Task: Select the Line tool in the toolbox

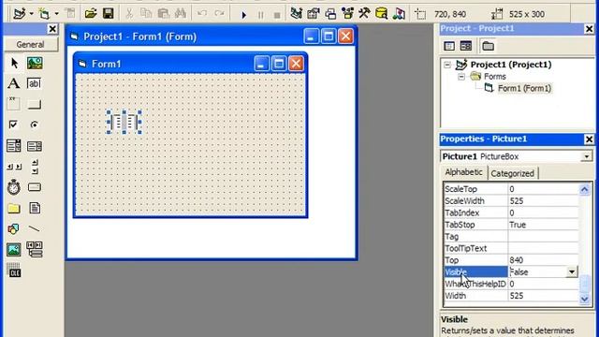Action: (35, 228)
